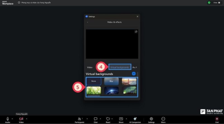The width and height of the screenshot is (224, 124).
Task: Launch AI Companion
Action: (x=135, y=119)
